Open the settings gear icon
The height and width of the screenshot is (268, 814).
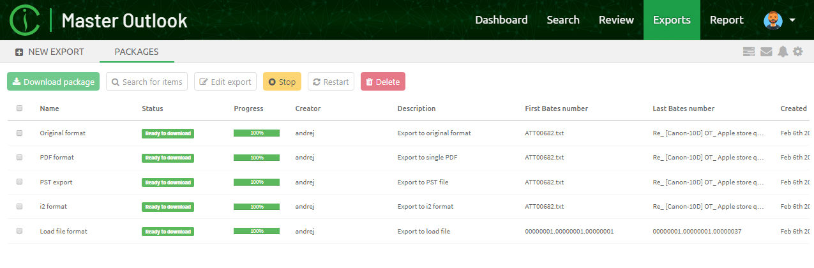pos(798,52)
